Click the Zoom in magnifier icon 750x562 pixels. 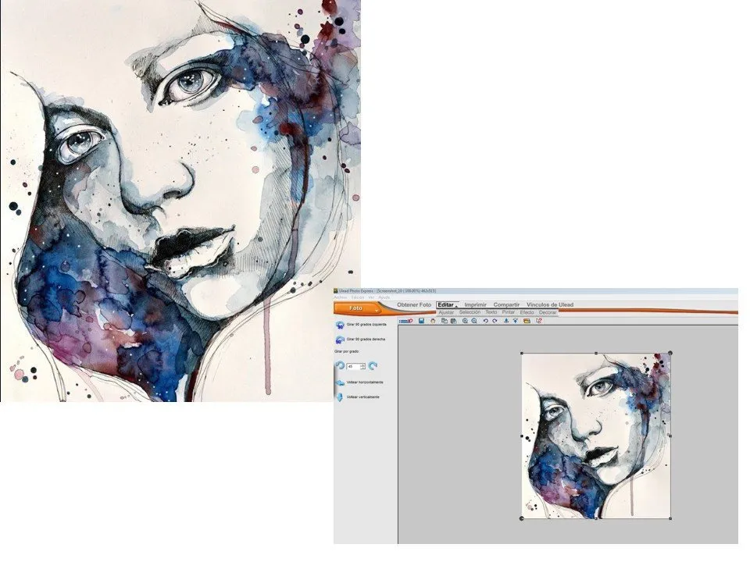point(465,321)
